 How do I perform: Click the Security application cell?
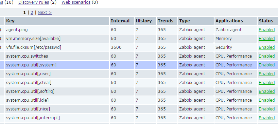pyautogui.click(x=236, y=47)
